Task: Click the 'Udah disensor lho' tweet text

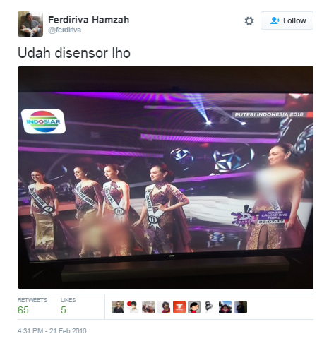Action: click(74, 53)
